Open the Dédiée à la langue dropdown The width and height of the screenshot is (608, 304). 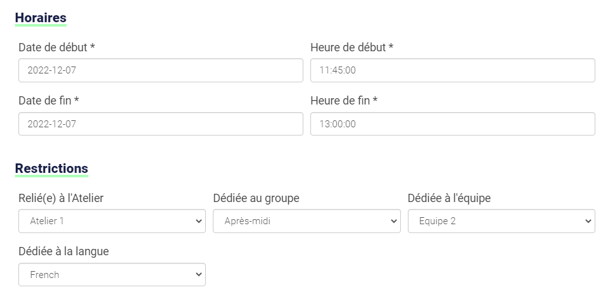coord(112,274)
